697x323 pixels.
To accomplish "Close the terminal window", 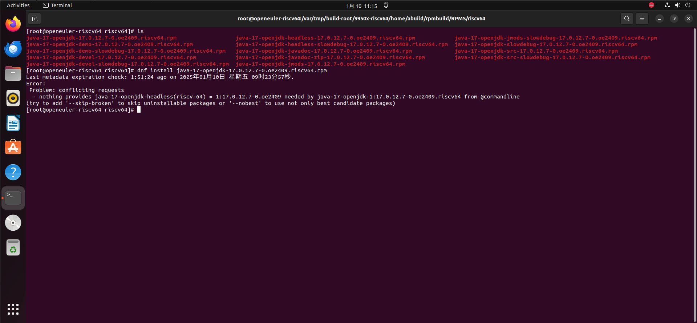I will coord(689,19).
